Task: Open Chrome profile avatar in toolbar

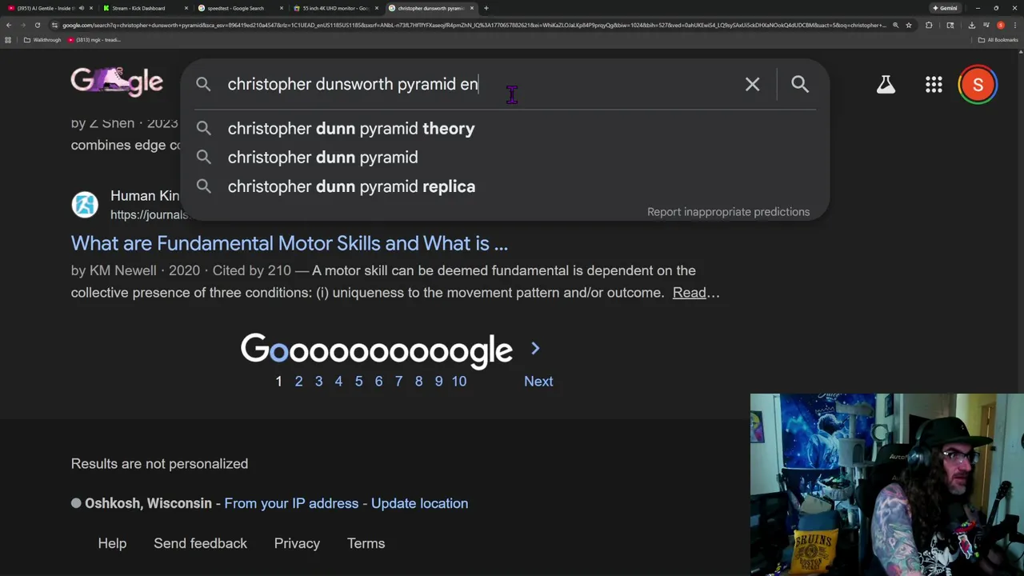Action: (x=1000, y=25)
